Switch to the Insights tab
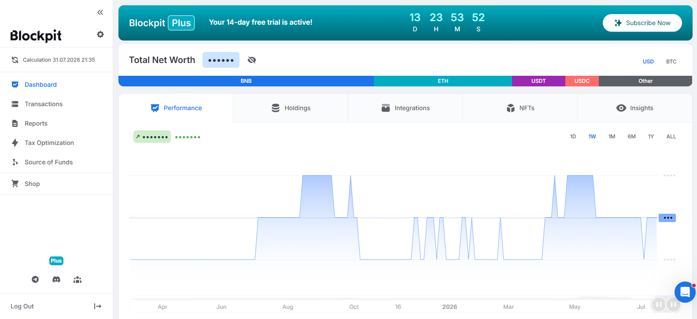Image resolution: width=697 pixels, height=319 pixels. (x=635, y=108)
